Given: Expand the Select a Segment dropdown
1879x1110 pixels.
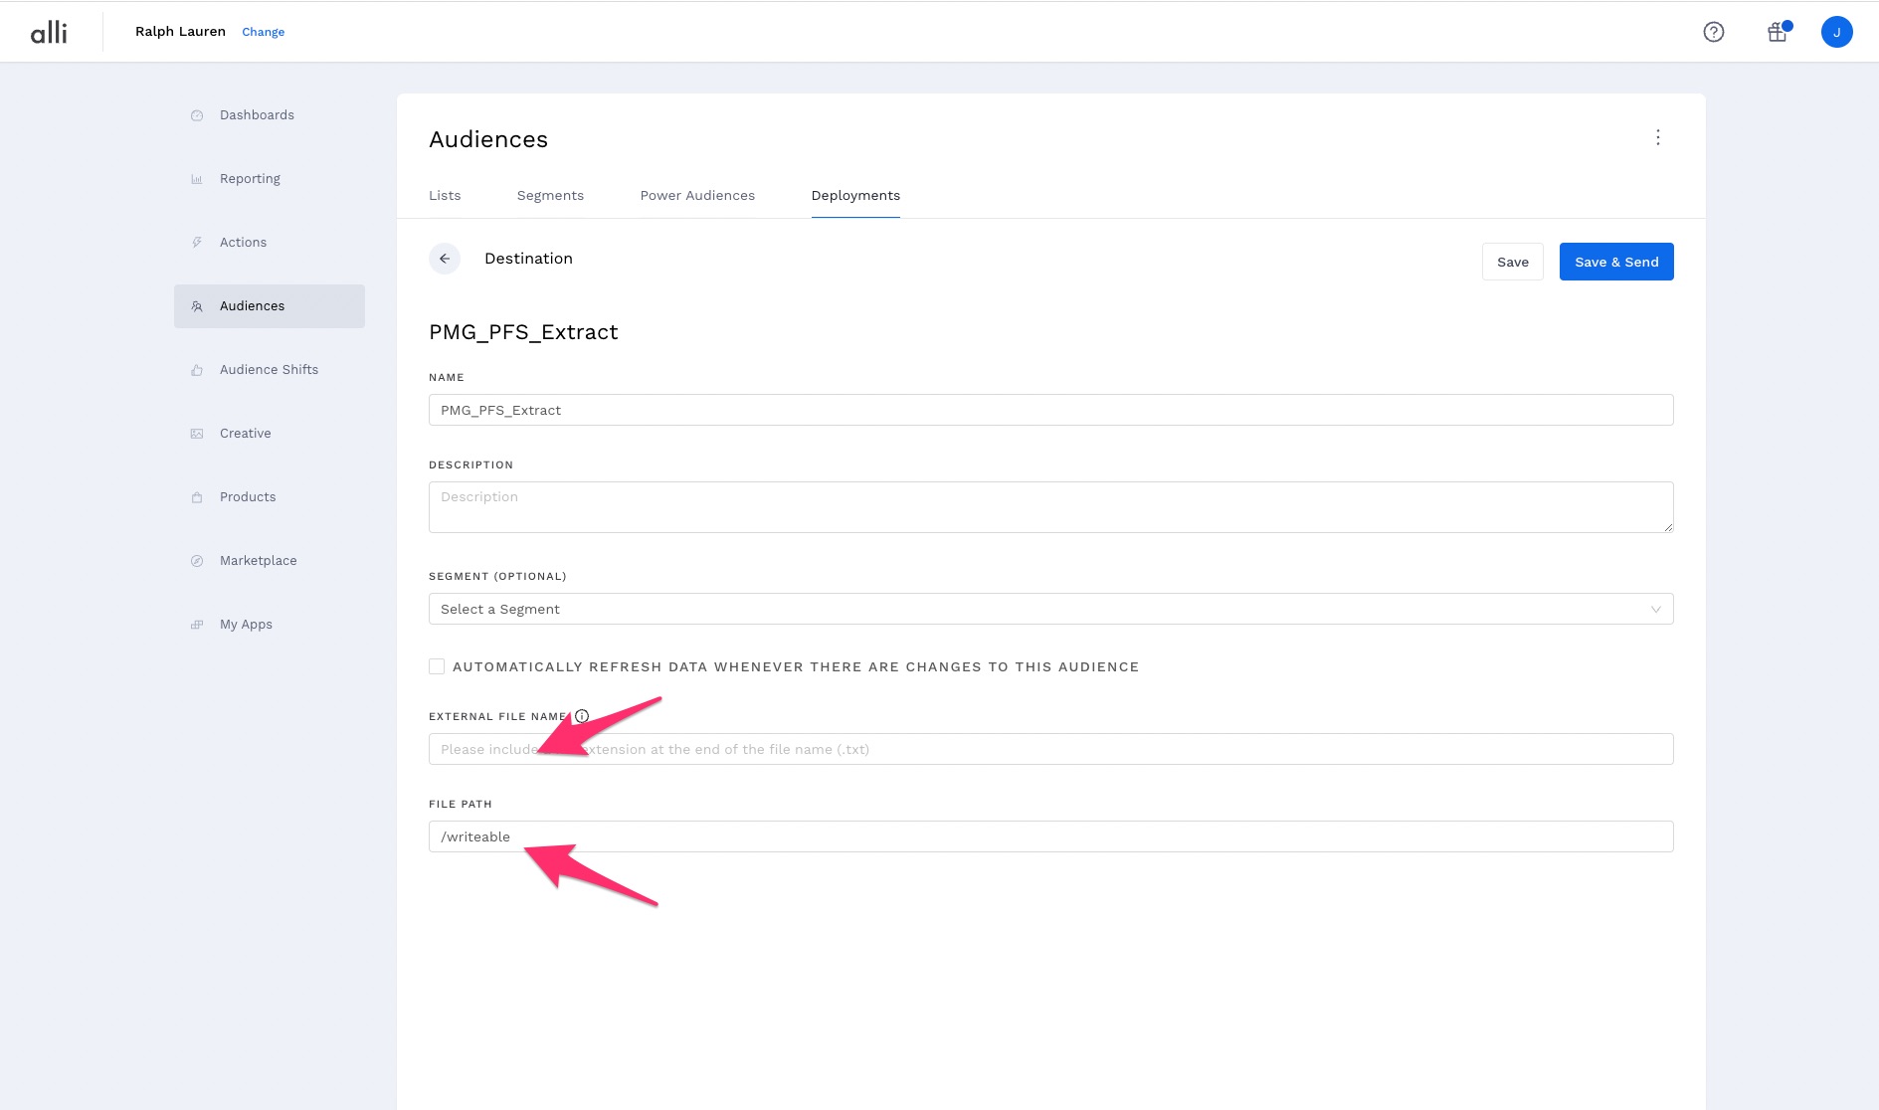Looking at the screenshot, I should [1050, 609].
